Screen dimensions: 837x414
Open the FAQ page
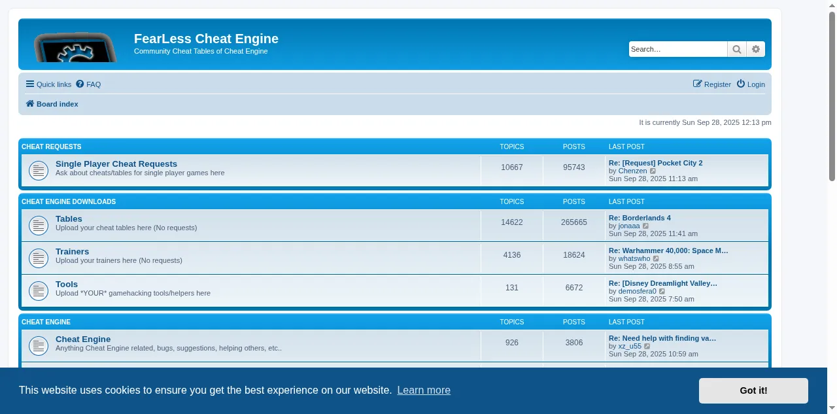pyautogui.click(x=88, y=84)
